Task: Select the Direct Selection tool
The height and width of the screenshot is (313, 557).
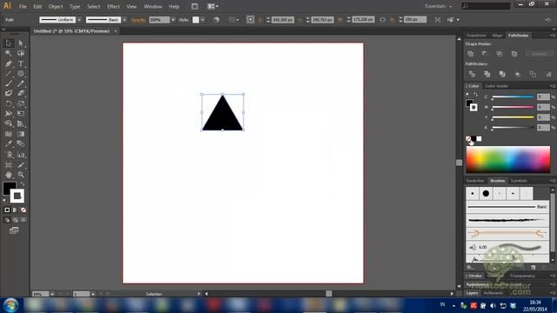Action: click(21, 43)
